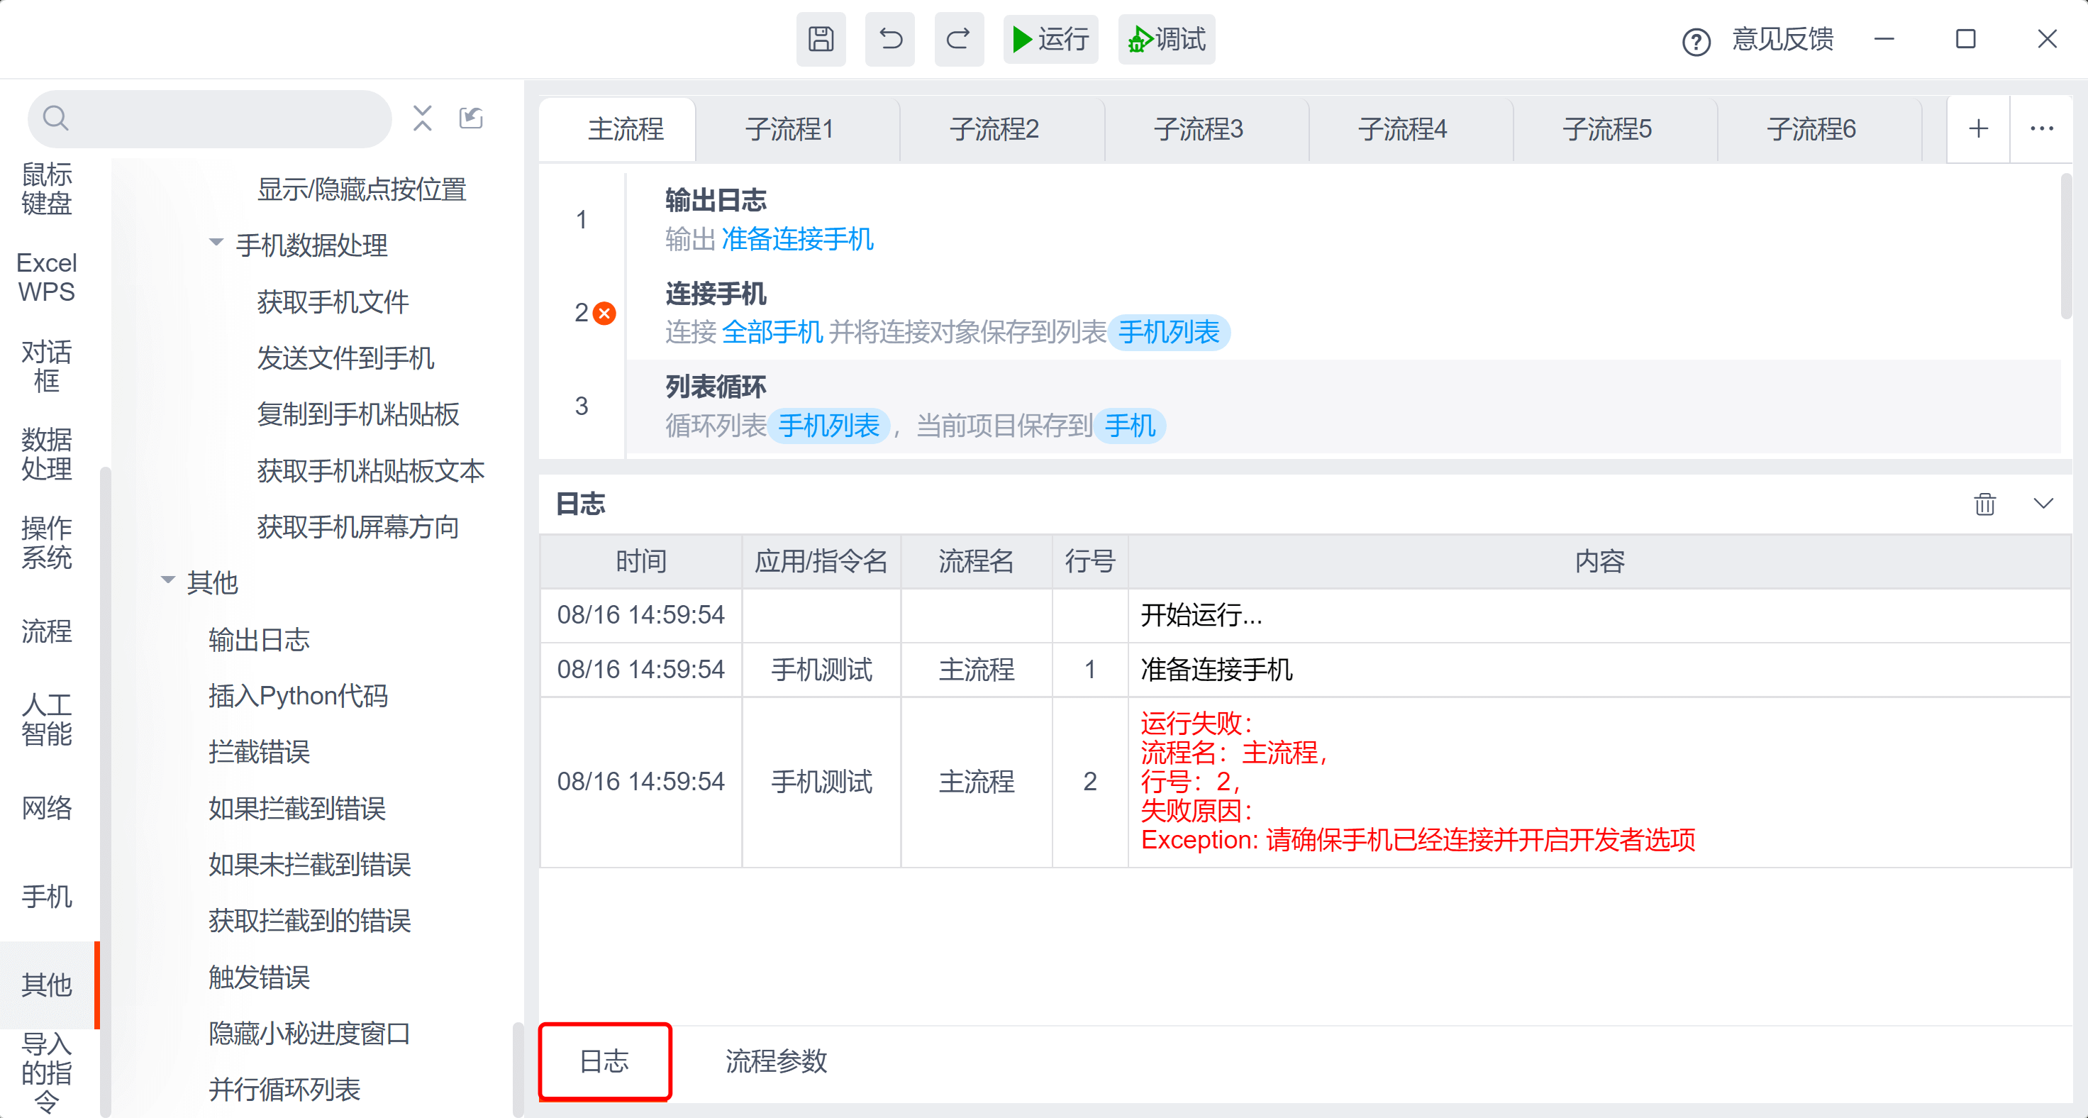Click the save icon in toolbar
The width and height of the screenshot is (2088, 1118).
[x=821, y=39]
